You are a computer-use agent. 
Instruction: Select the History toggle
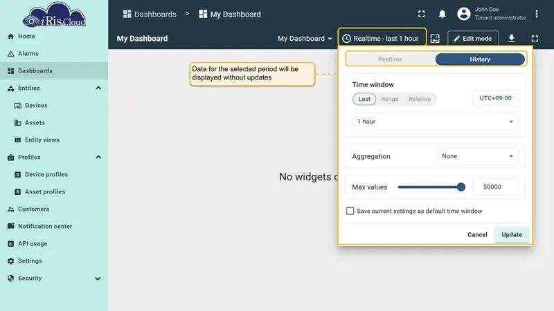point(480,59)
